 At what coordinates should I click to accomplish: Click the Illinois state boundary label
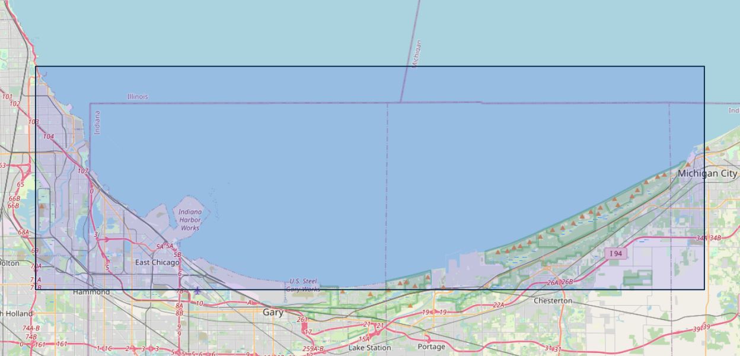[138, 96]
